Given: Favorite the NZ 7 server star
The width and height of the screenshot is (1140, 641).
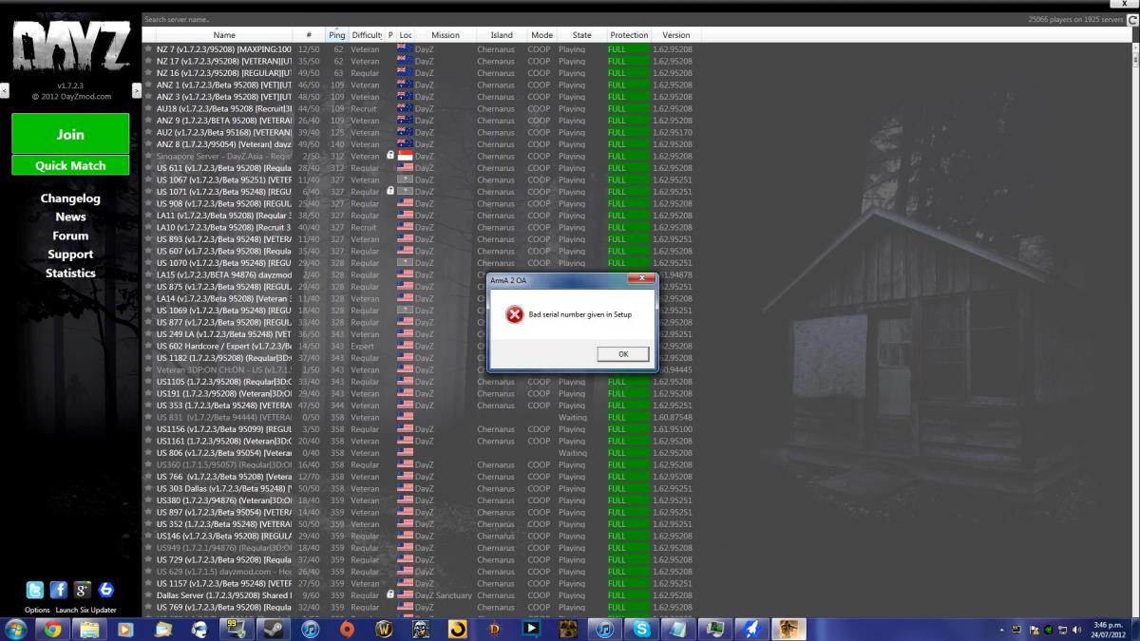Looking at the screenshot, I should (148, 49).
